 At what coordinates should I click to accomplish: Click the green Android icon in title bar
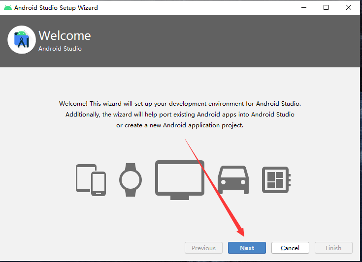[x=7, y=7]
